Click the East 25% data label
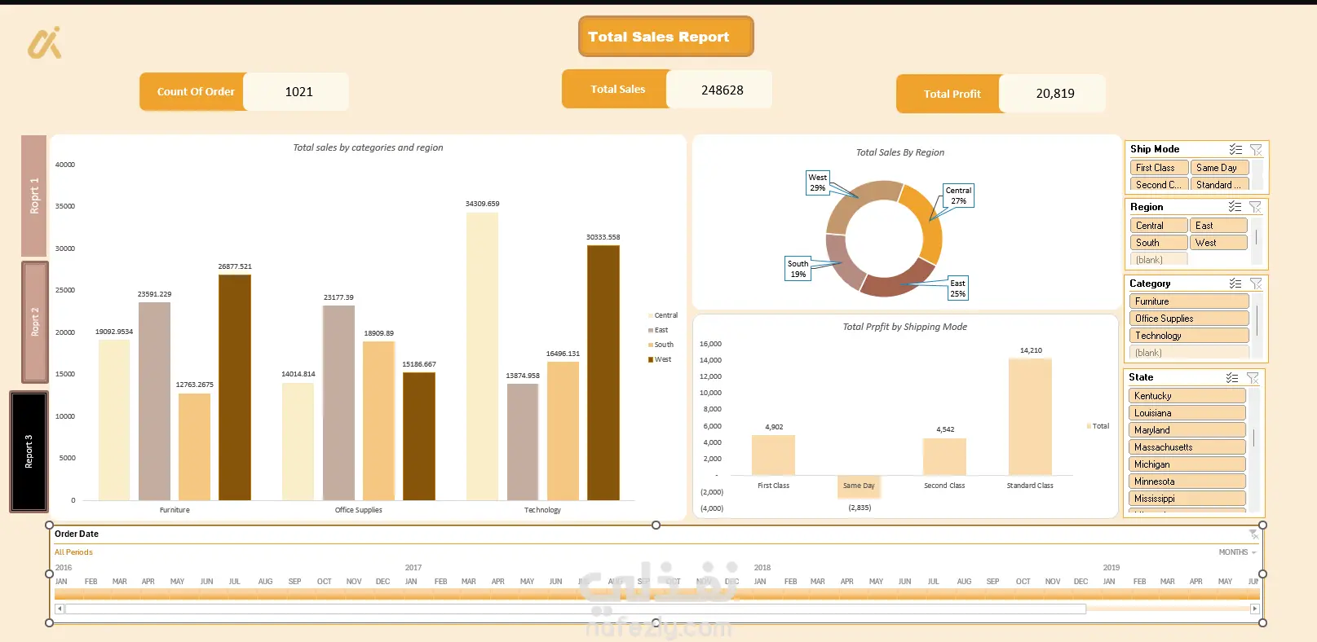This screenshot has width=1317, height=642. tap(958, 288)
